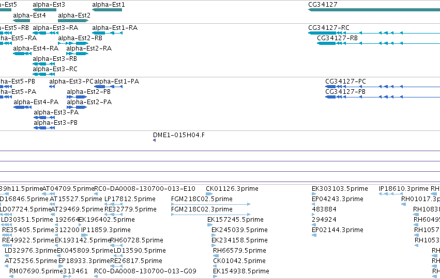Select EST AT04709.5prime

click(68, 189)
